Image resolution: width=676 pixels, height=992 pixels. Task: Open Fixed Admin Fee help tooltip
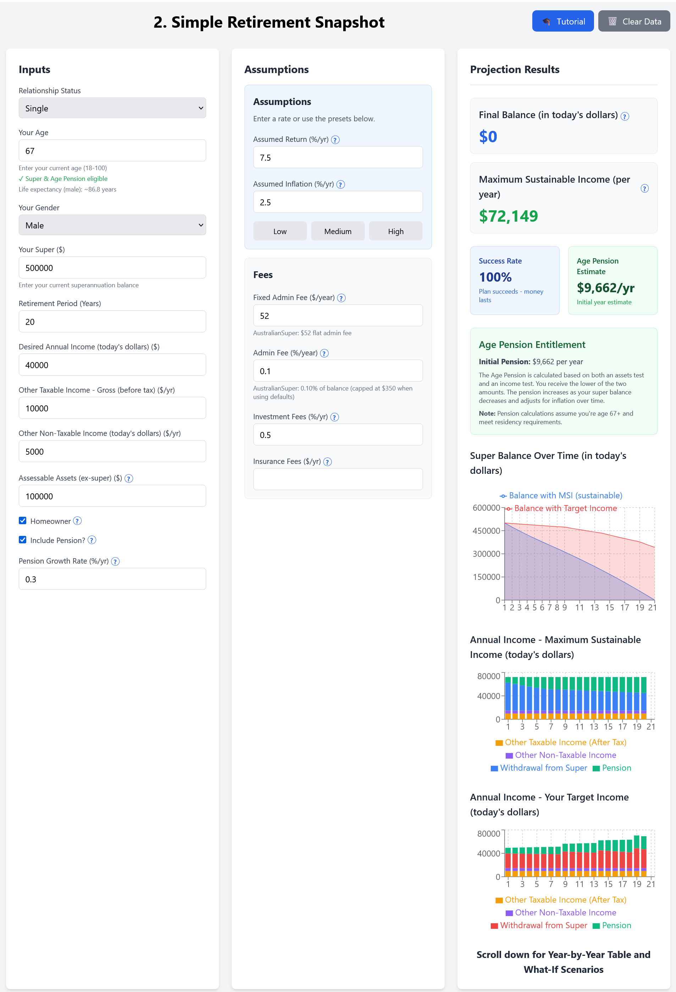(341, 298)
